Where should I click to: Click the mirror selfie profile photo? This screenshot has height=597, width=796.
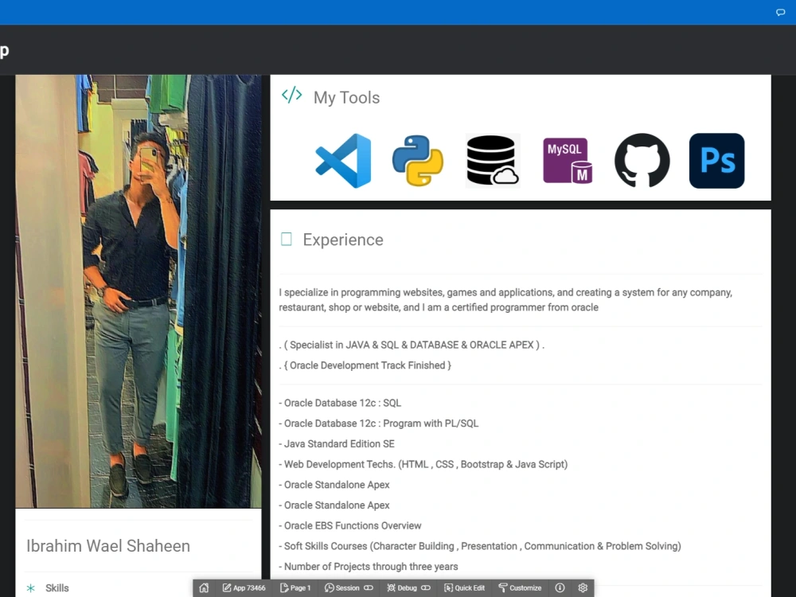(x=139, y=291)
